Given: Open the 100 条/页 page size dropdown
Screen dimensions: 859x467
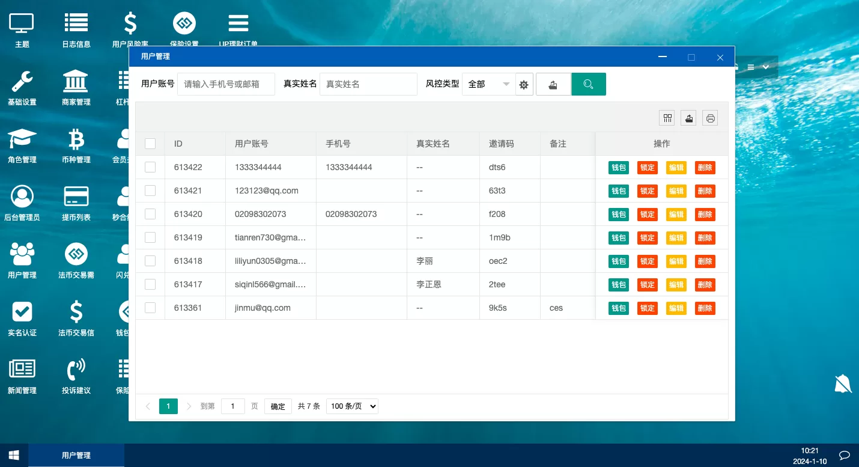Looking at the screenshot, I should (352, 406).
